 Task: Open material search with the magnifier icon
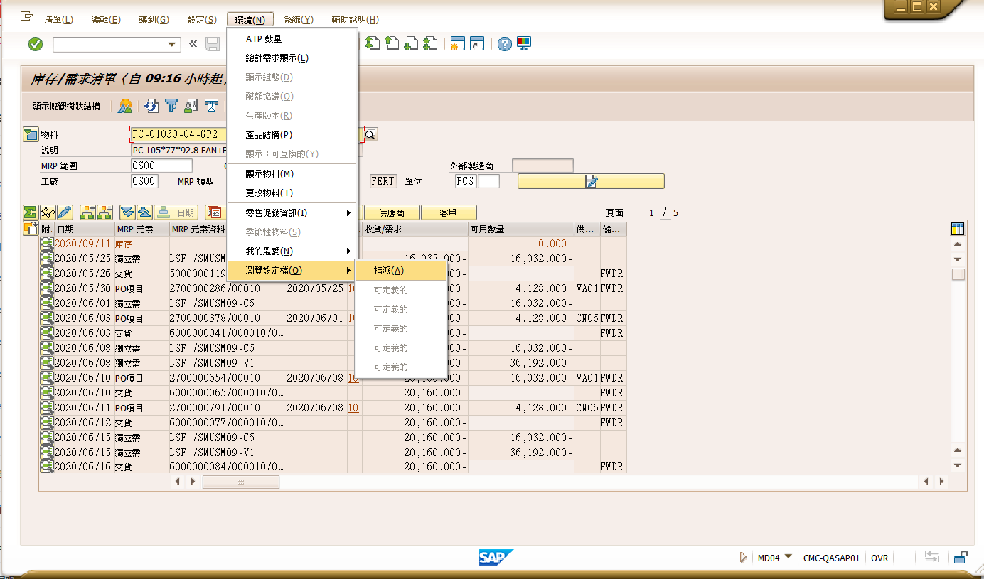[x=369, y=134]
